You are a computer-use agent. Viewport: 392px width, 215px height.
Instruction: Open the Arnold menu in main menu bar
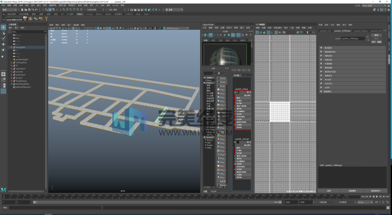coord(115,5)
